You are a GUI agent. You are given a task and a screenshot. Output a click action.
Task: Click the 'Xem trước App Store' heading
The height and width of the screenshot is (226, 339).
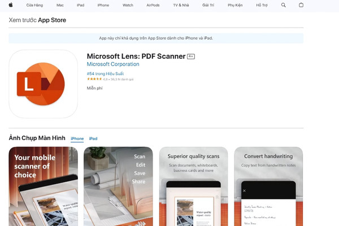pyautogui.click(x=37, y=20)
